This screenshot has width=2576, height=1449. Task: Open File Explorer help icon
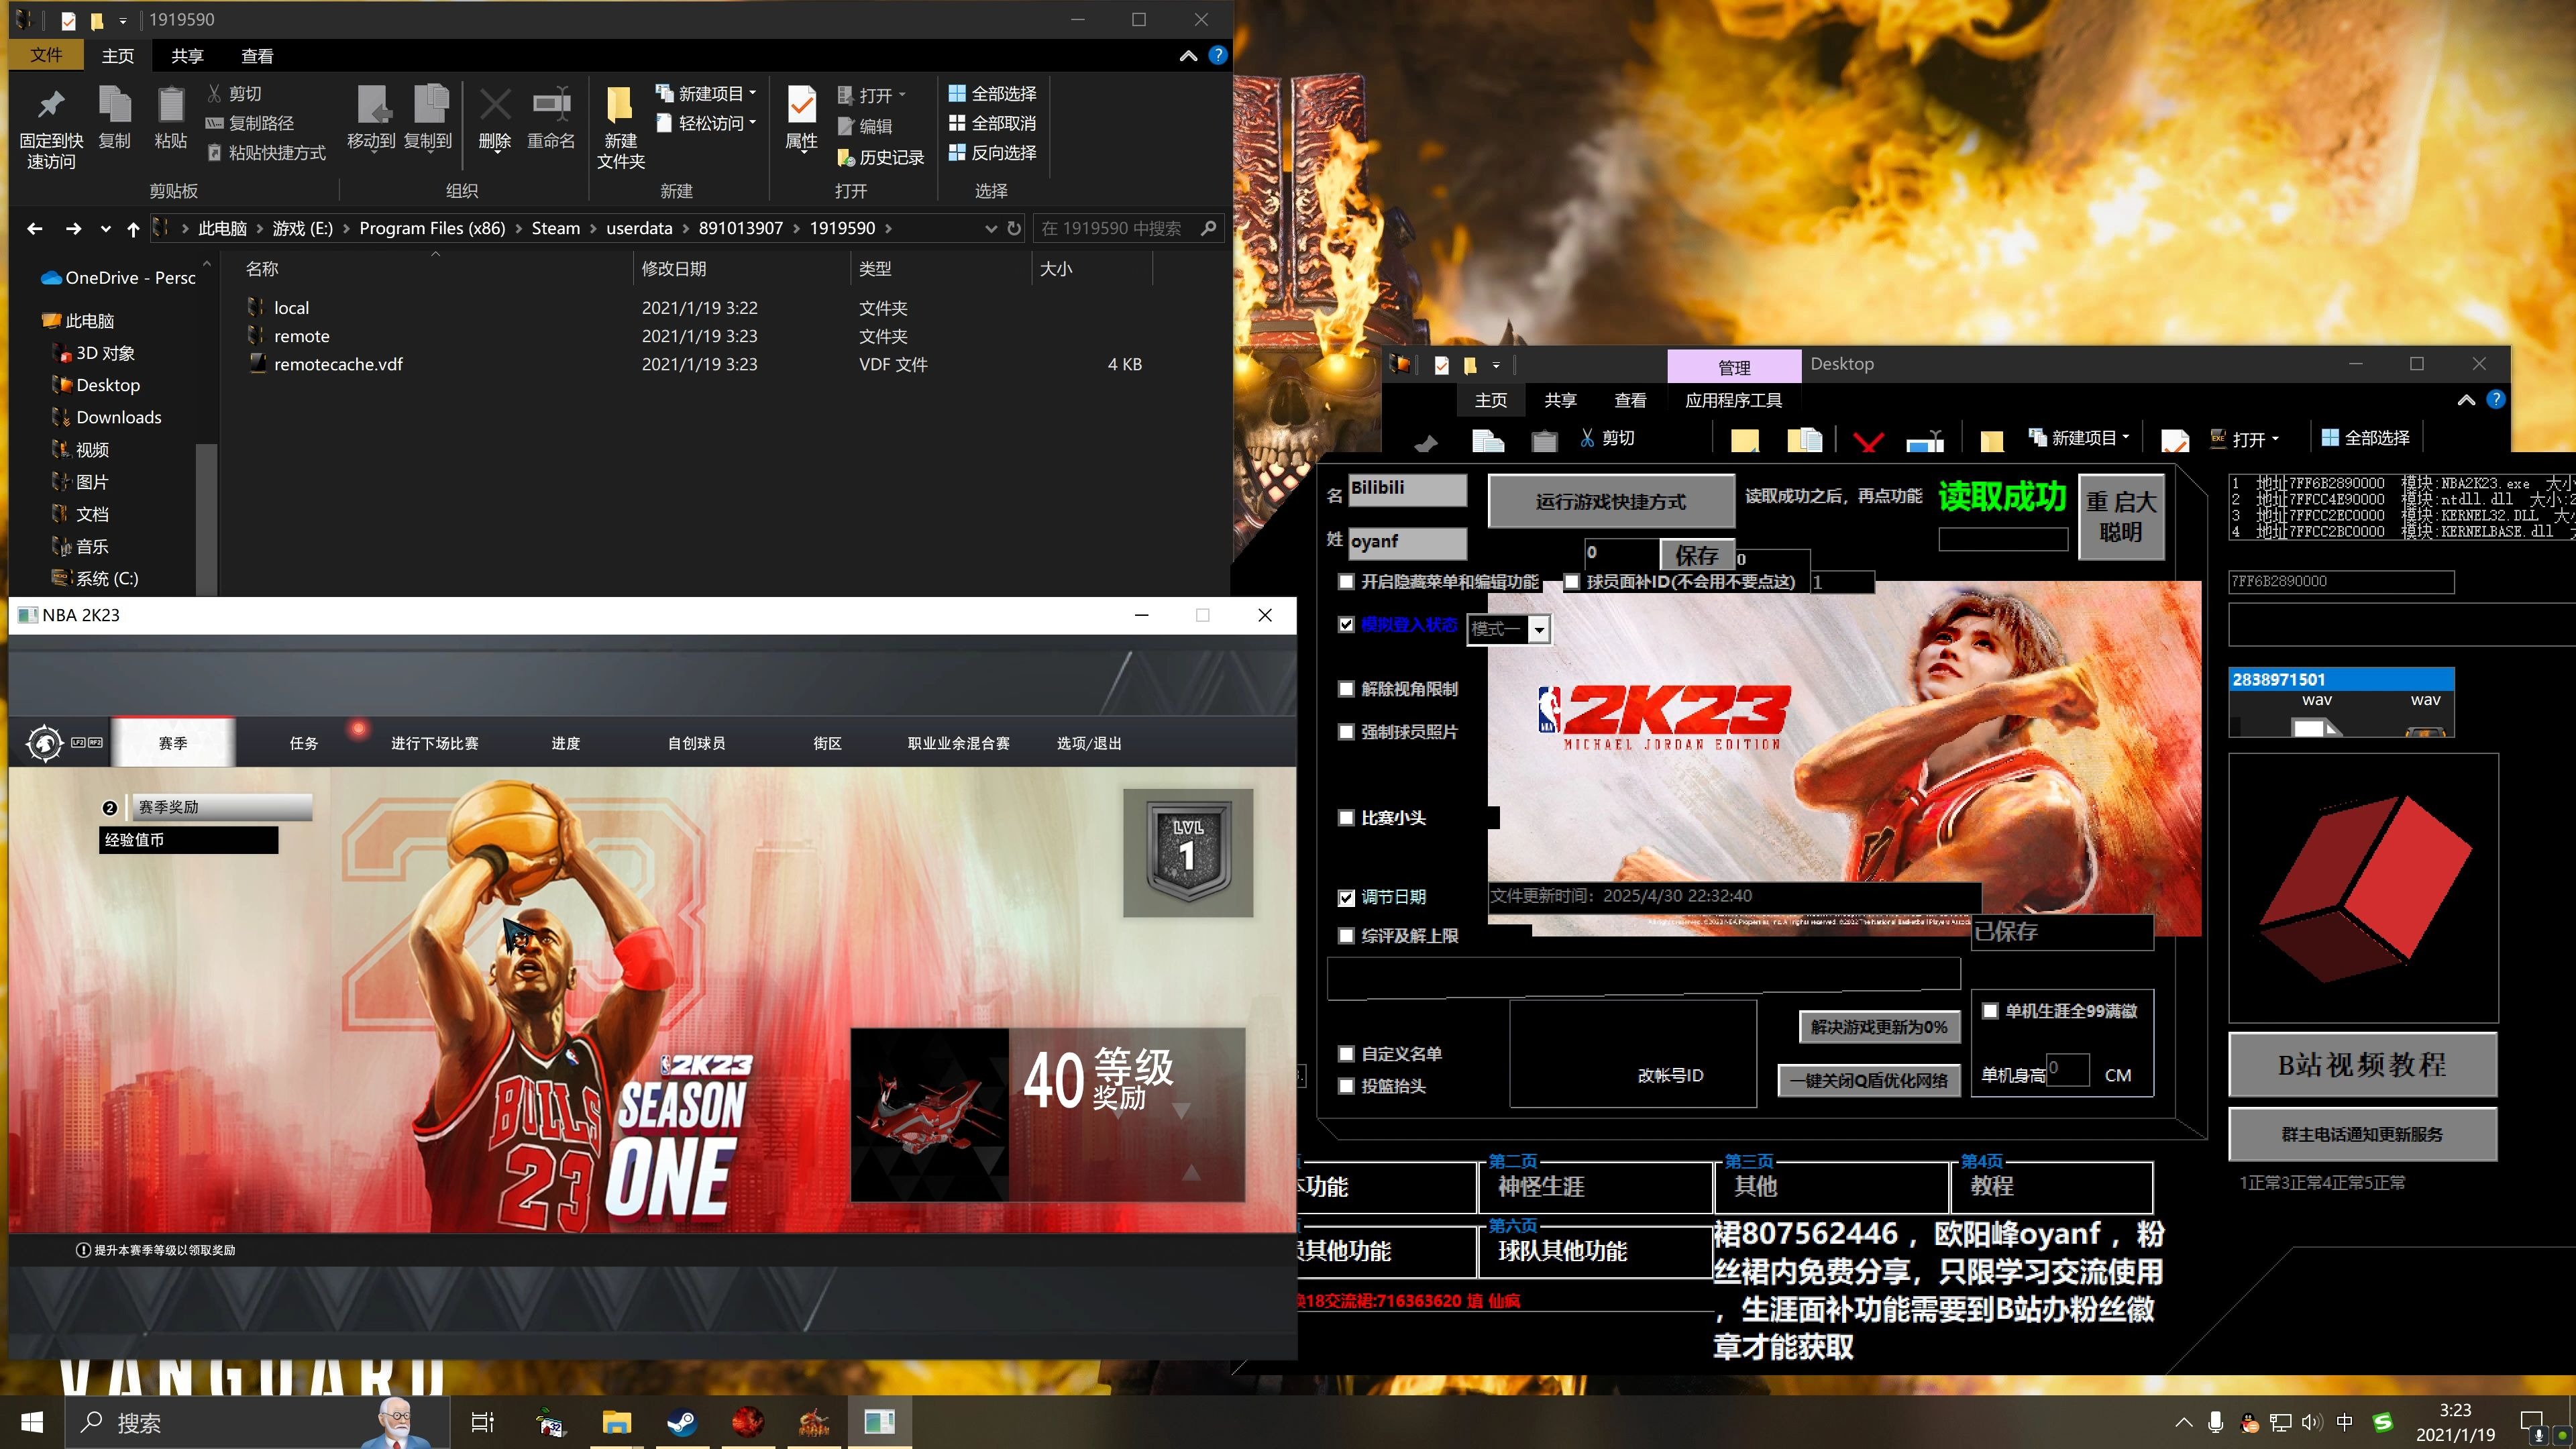click(1217, 55)
